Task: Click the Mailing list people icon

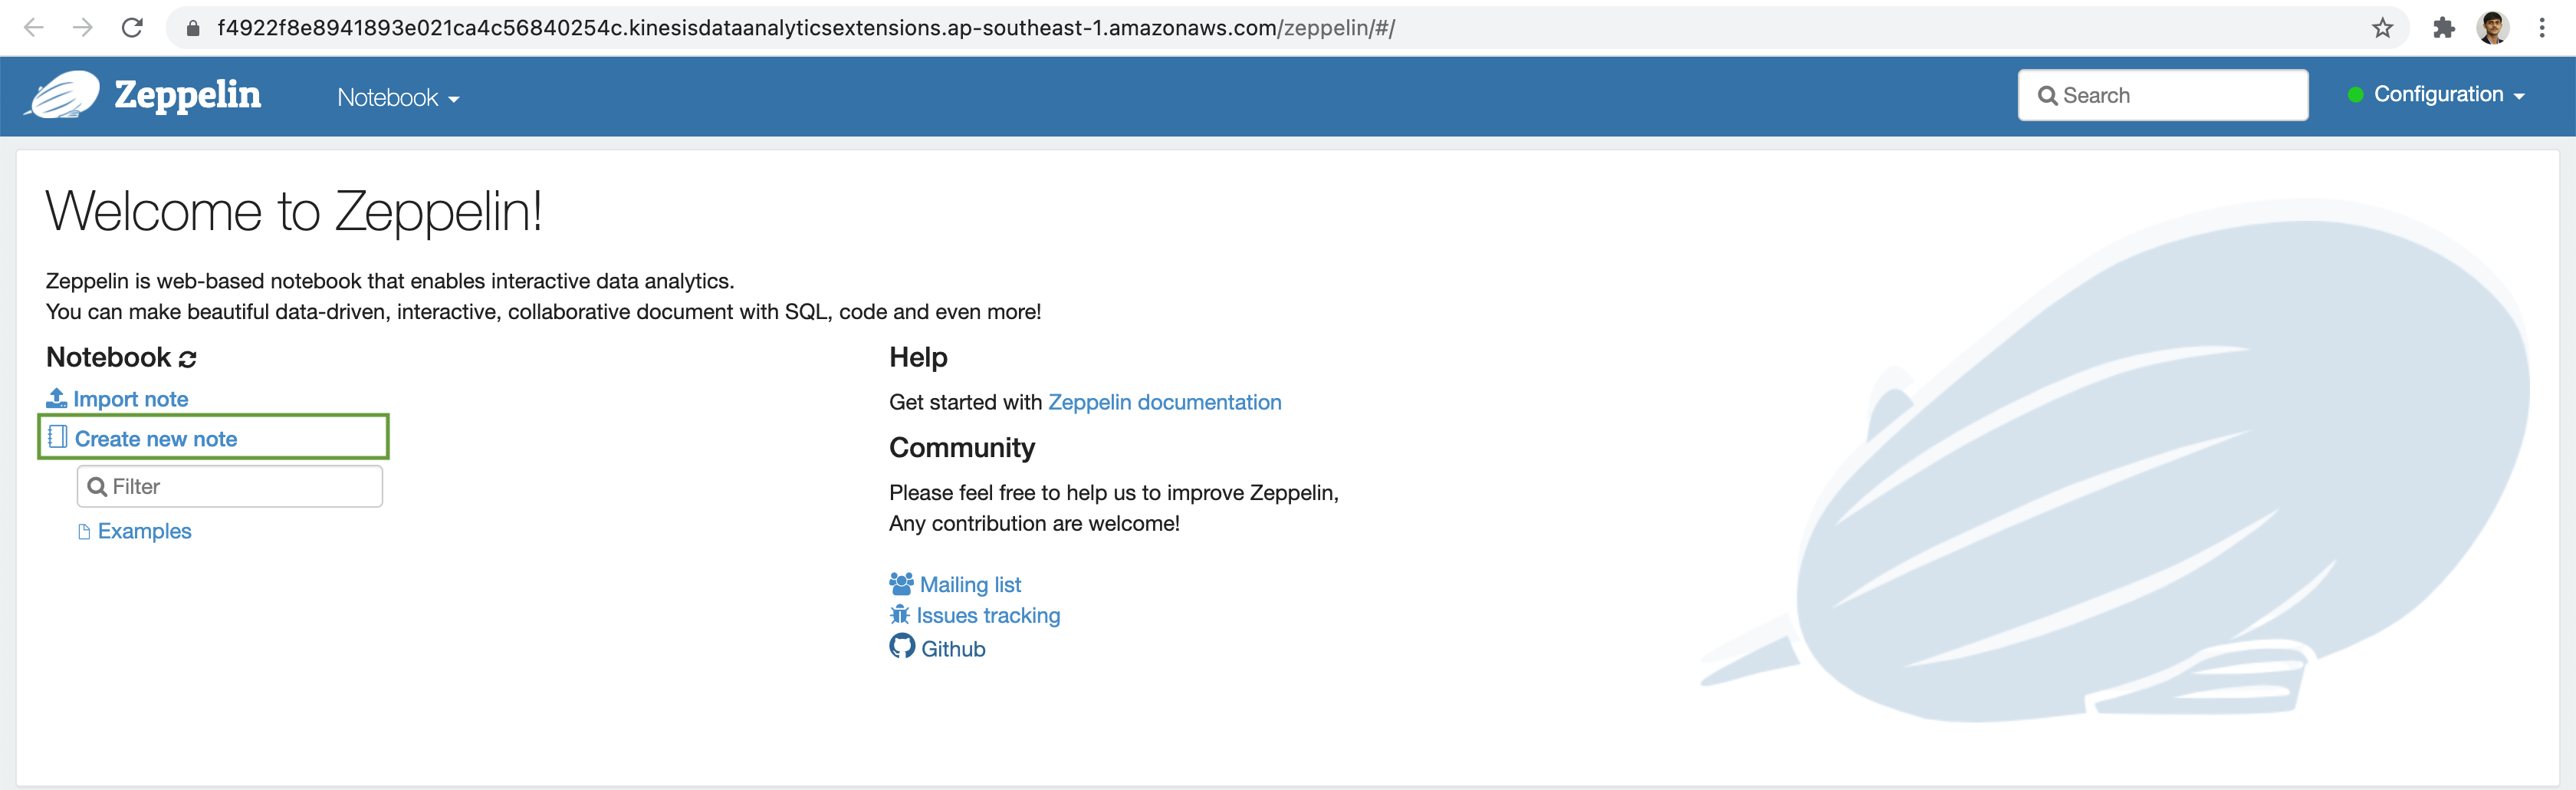Action: pyautogui.click(x=901, y=583)
